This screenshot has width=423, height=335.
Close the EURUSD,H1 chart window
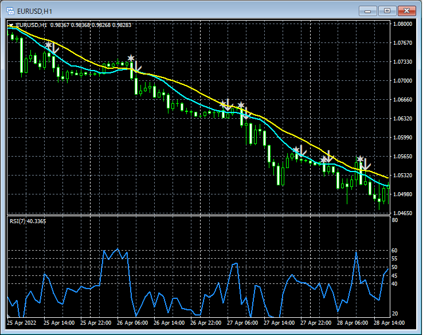(x=406, y=11)
